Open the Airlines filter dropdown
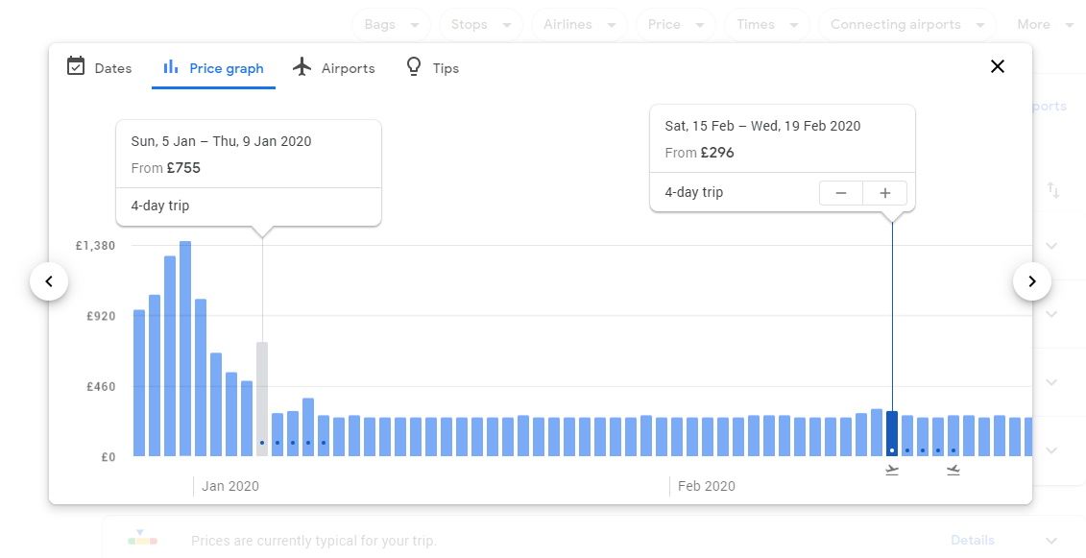The width and height of the screenshot is (1086, 558). (578, 25)
